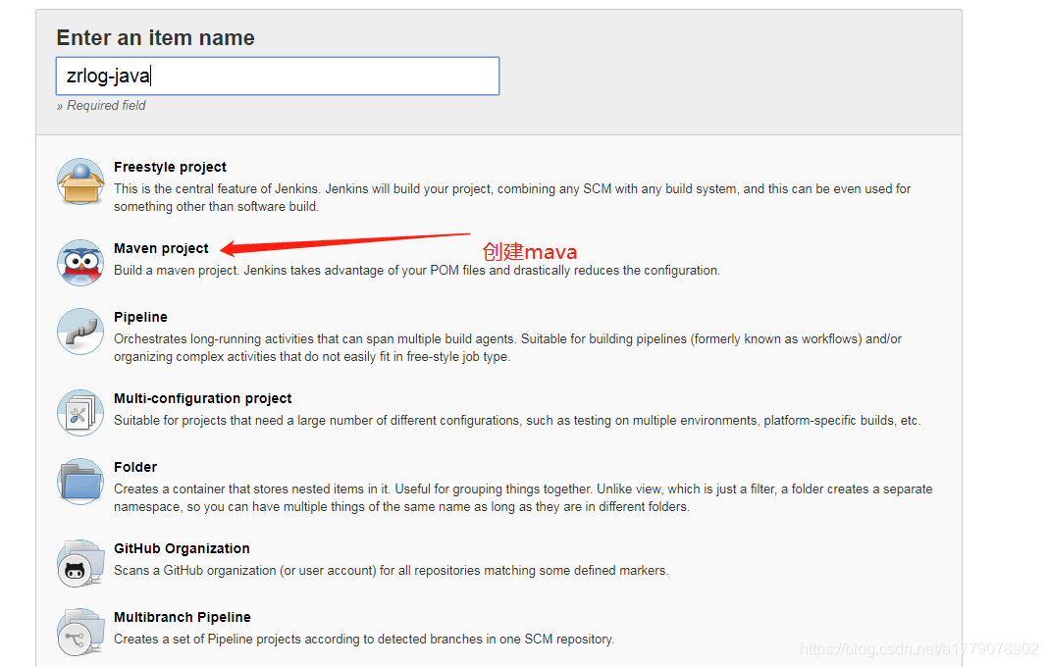Click the description 'Build a maven project'
Viewport: 1048px width, 667px height.
pyautogui.click(x=417, y=271)
